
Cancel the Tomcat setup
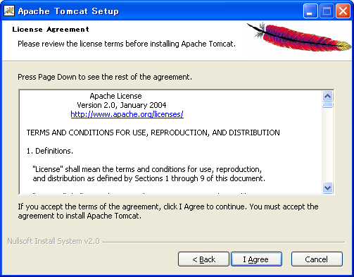tap(317, 259)
